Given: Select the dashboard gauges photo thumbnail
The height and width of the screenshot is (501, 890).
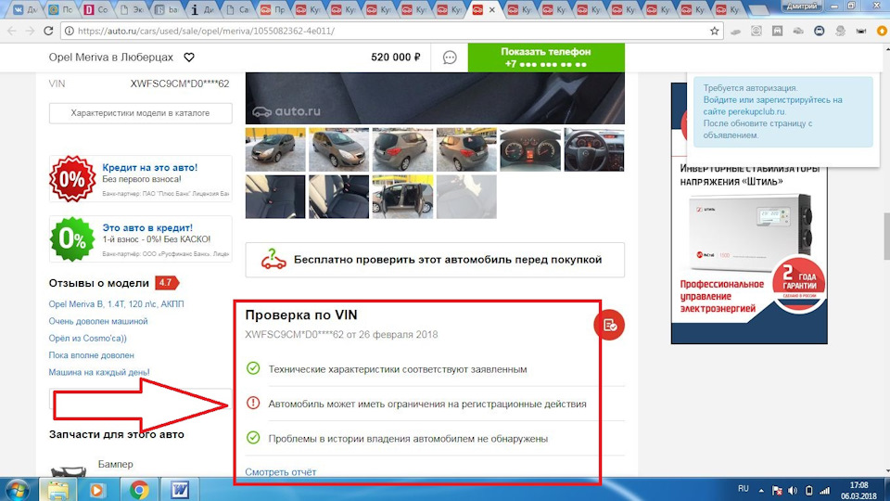Looking at the screenshot, I should 530,149.
